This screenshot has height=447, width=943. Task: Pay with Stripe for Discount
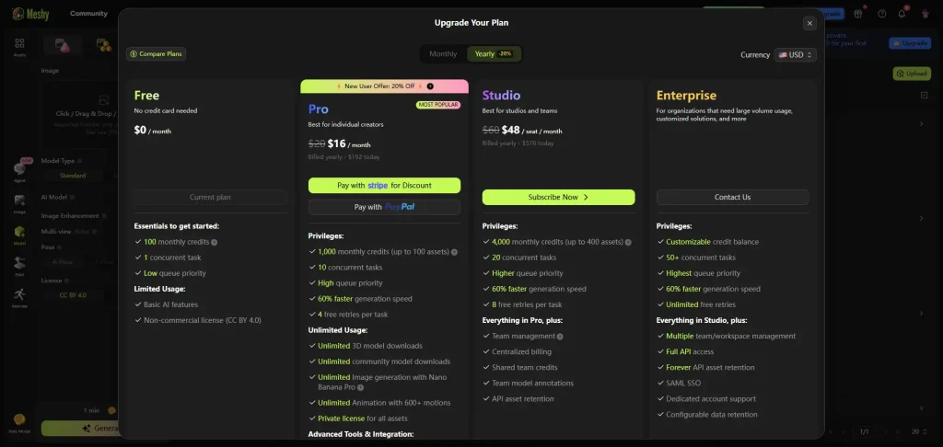[x=384, y=186]
